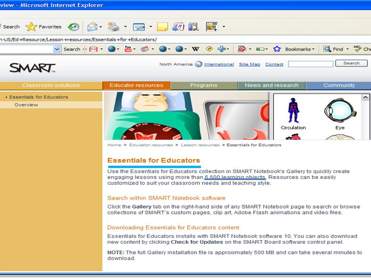Image resolution: width=371 pixels, height=278 pixels.
Task: Click the Google toolbar search input
Action: click(x=27, y=49)
